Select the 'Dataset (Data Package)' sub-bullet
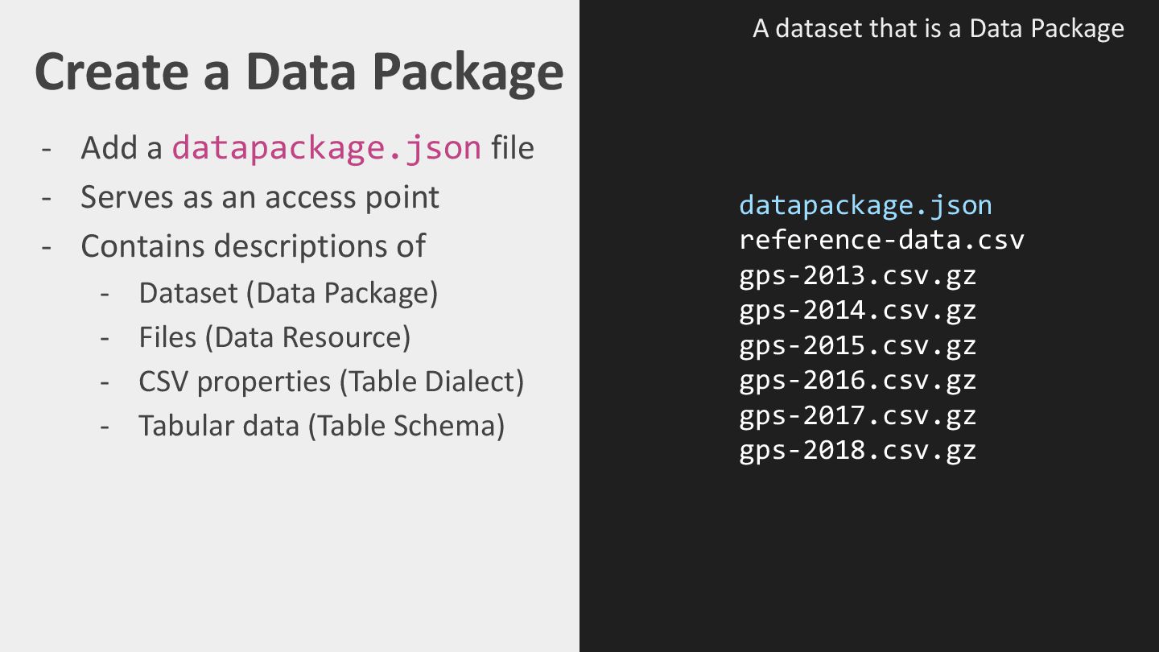 pyautogui.click(x=288, y=292)
